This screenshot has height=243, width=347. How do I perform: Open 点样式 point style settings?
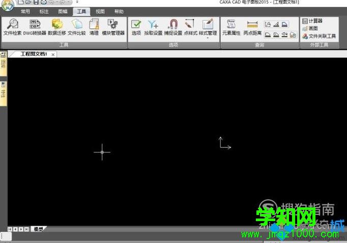click(x=190, y=27)
